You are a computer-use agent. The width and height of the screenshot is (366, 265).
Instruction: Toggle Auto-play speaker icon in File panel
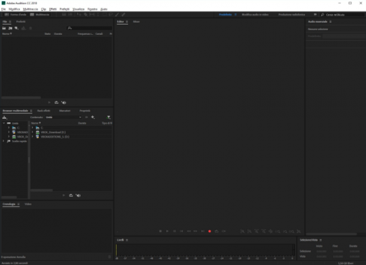pyautogui.click(x=63, y=103)
